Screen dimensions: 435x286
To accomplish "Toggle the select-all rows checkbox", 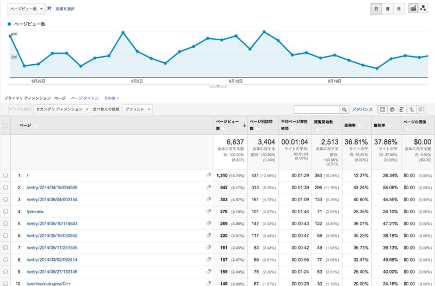I will tap(5, 126).
